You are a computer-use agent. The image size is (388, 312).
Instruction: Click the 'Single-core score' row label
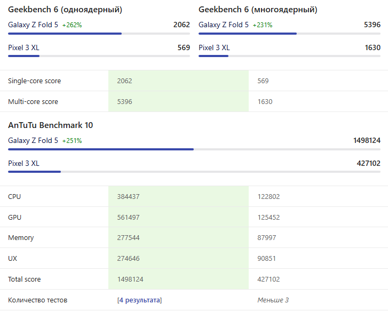tap(35, 81)
